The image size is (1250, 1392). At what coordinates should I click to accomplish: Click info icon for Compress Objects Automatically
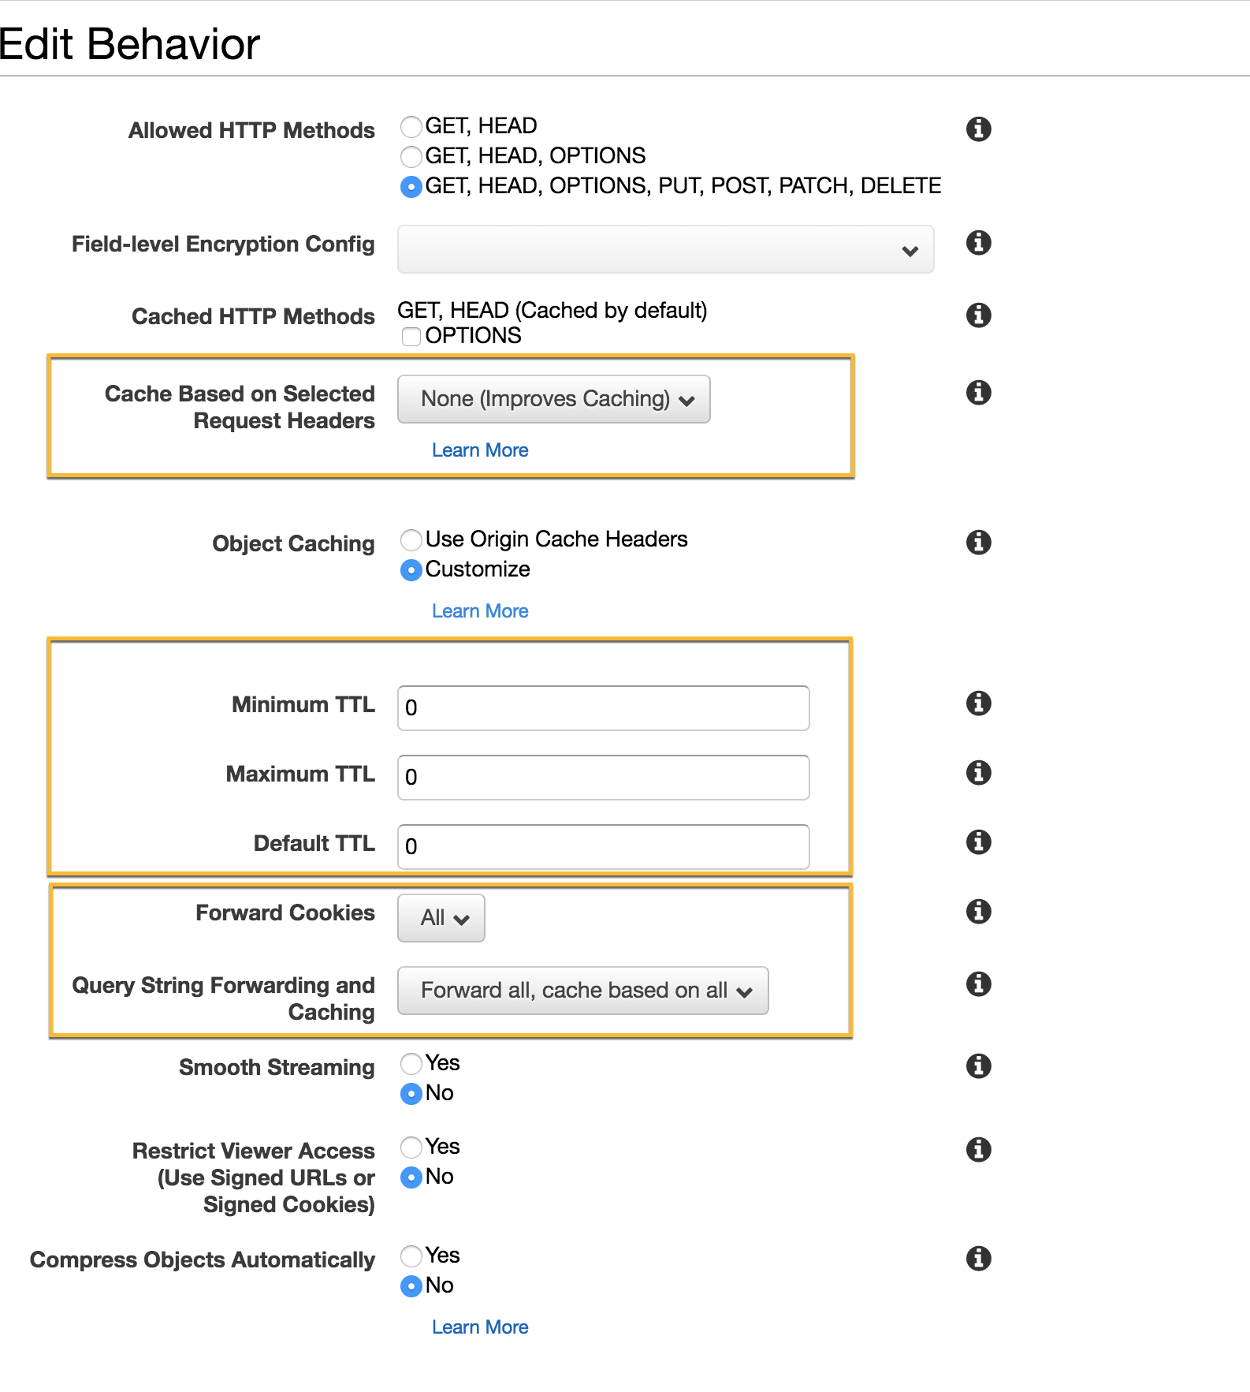point(978,1258)
